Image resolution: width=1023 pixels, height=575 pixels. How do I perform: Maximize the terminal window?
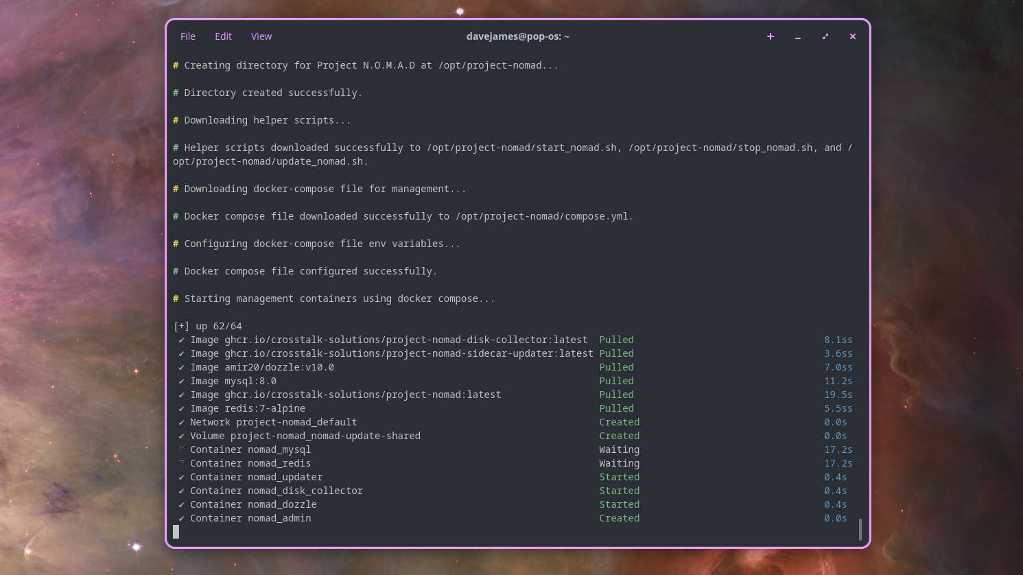[x=825, y=36]
